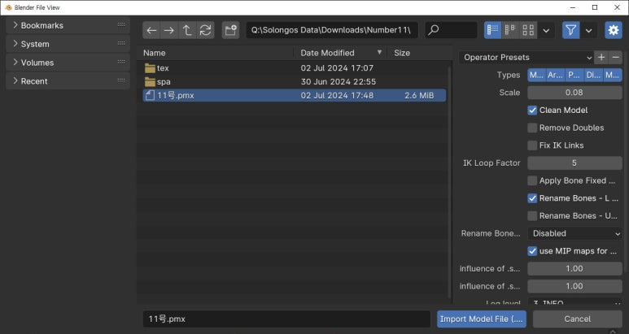The width and height of the screenshot is (629, 334).
Task: Click the 2.6 MiB size value
Action: [419, 95]
